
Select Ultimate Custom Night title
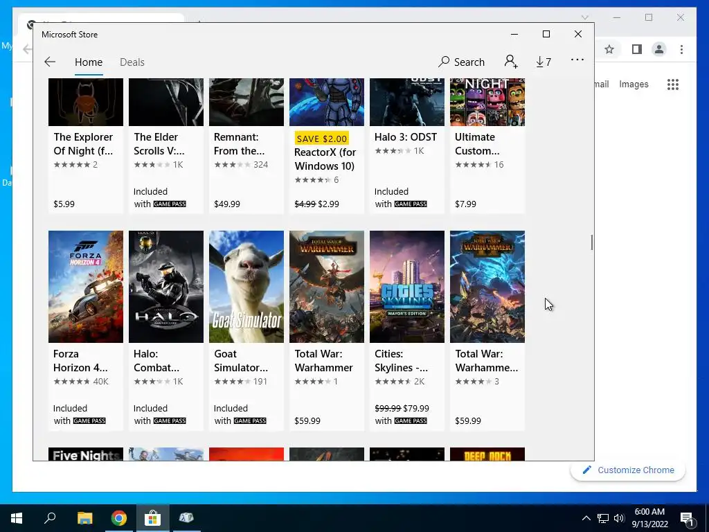(477, 144)
